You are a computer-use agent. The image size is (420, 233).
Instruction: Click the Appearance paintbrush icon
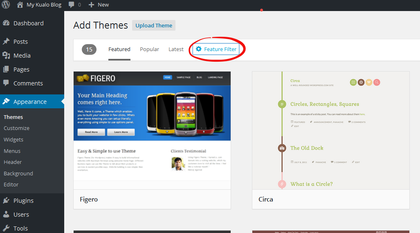click(x=6, y=101)
